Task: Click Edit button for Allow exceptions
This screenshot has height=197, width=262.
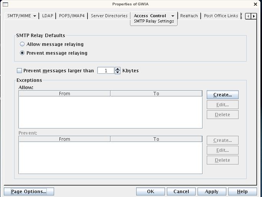Action: click(x=222, y=105)
